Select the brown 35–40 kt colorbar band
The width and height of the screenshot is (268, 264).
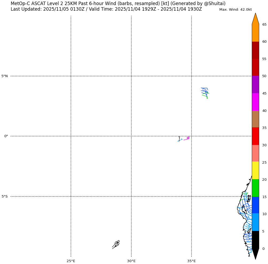[255, 119]
